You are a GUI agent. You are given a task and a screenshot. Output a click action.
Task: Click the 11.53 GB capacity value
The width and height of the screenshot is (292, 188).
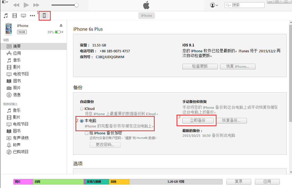pos(99,45)
